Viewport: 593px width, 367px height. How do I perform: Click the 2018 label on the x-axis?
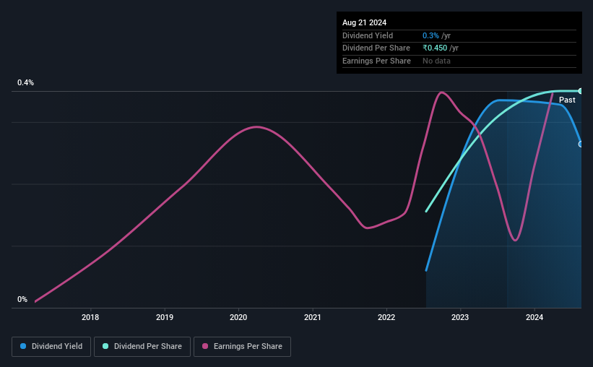(x=90, y=317)
